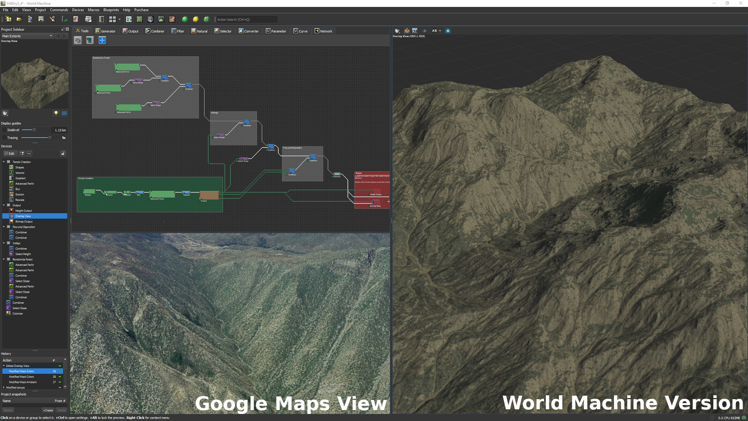748x421 pixels.
Task: Click the Action Search field
Action: pyautogui.click(x=247, y=19)
